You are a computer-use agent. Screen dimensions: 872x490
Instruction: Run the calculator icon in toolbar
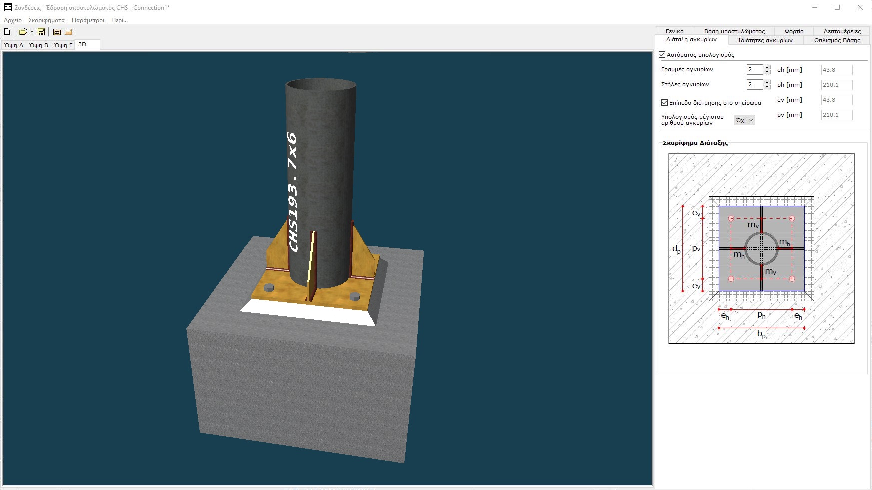69,32
